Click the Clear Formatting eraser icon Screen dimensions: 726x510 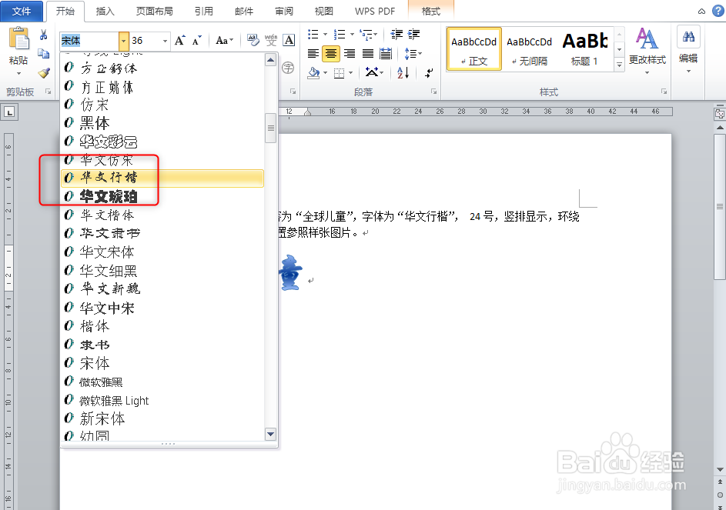[252, 38]
